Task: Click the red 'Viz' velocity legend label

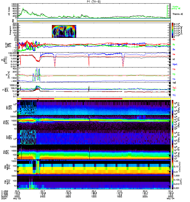Action: point(174,69)
